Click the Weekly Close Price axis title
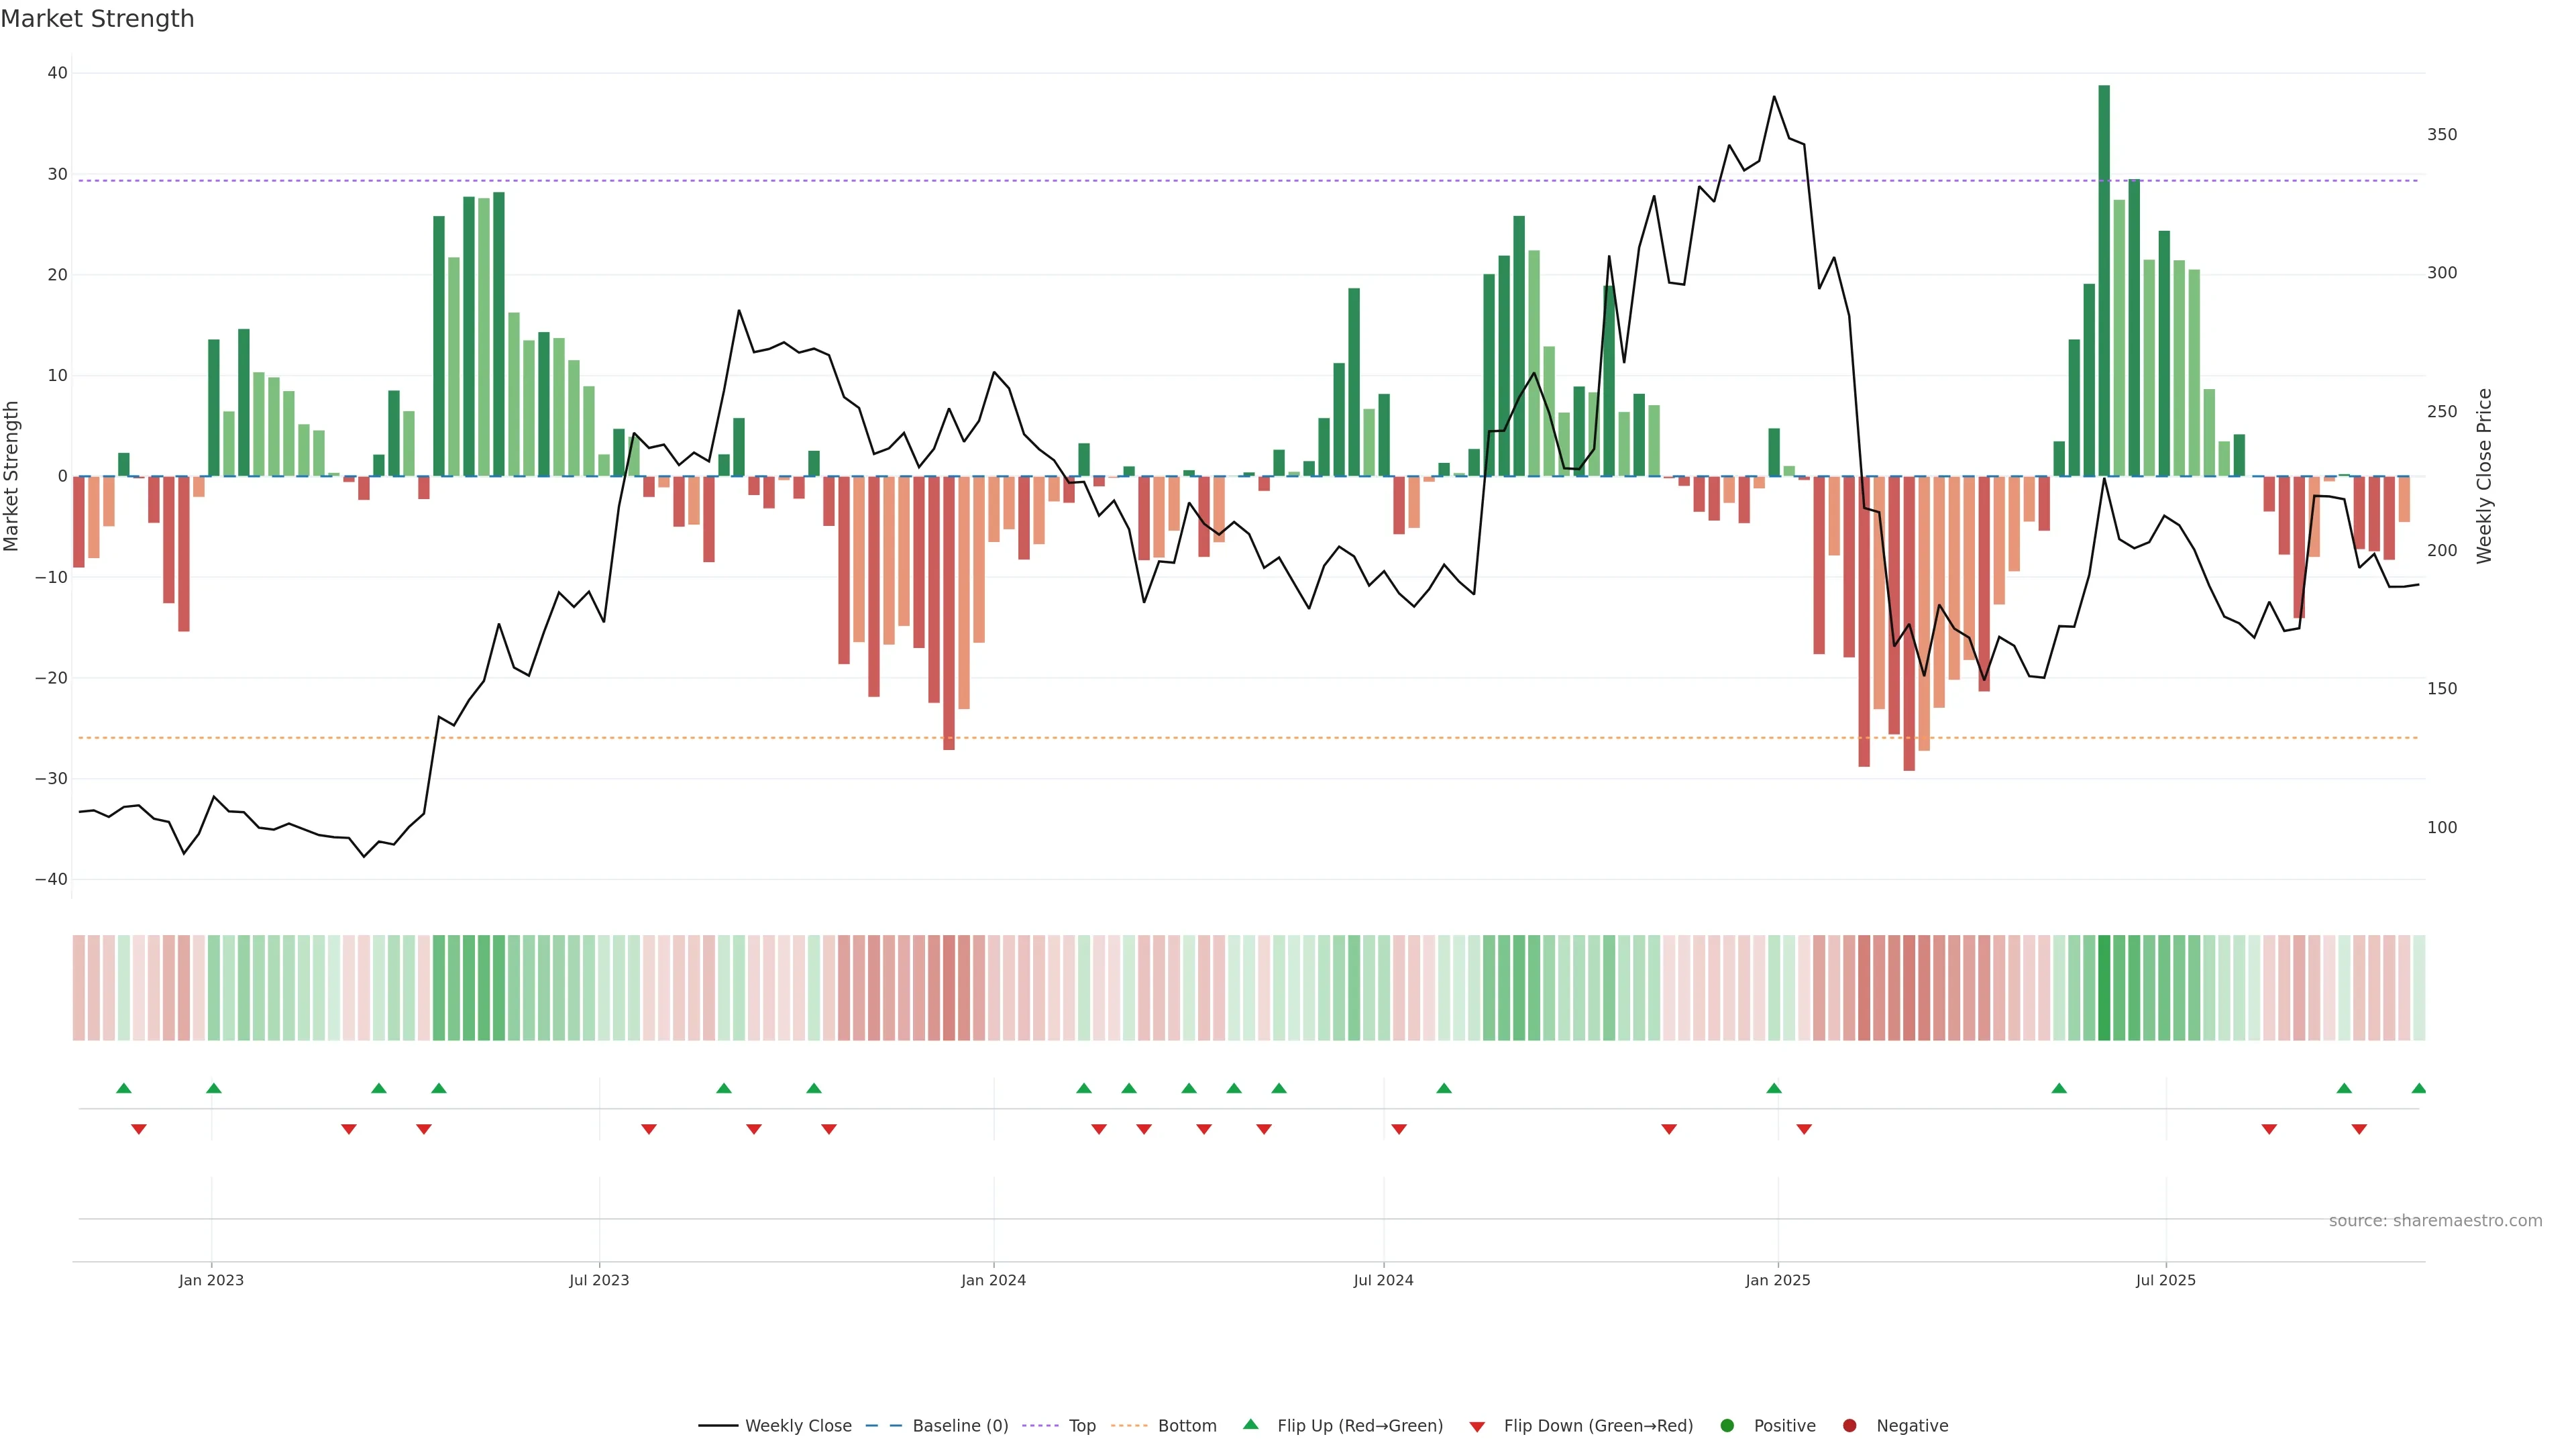This screenshot has width=2576, height=1449. click(x=2484, y=476)
